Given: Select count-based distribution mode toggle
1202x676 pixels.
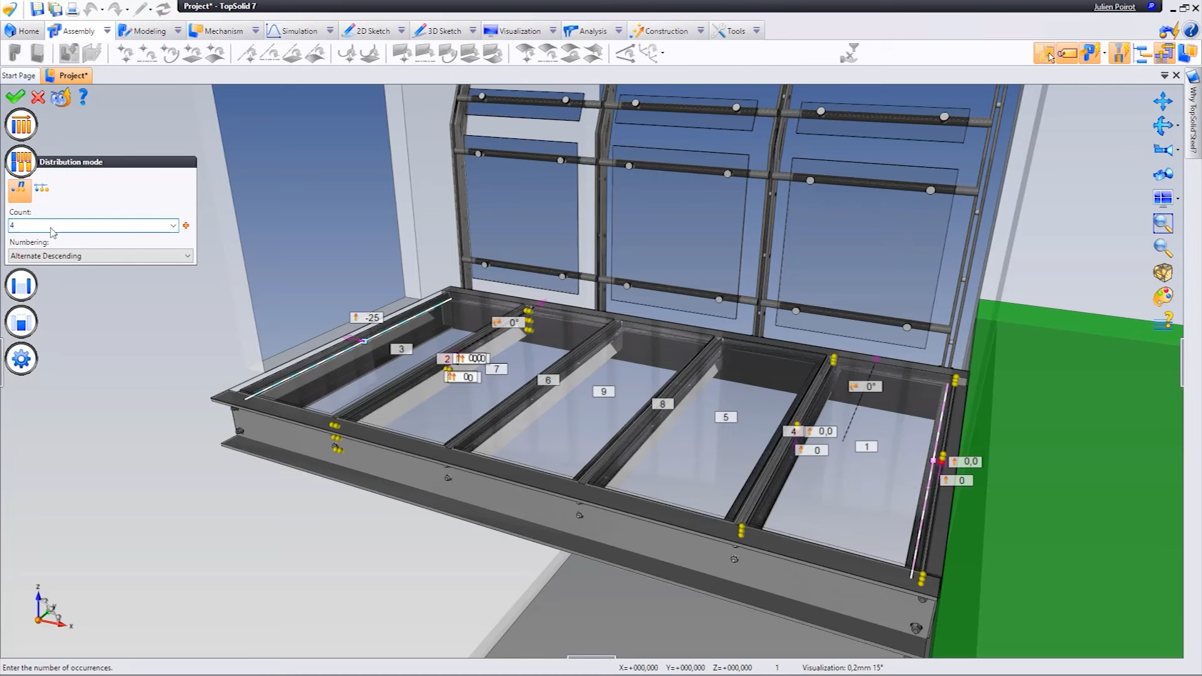Looking at the screenshot, I should coord(20,189).
